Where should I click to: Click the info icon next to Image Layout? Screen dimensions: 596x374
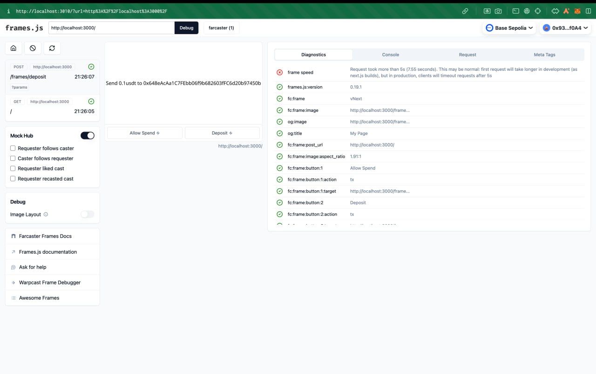[x=46, y=215]
